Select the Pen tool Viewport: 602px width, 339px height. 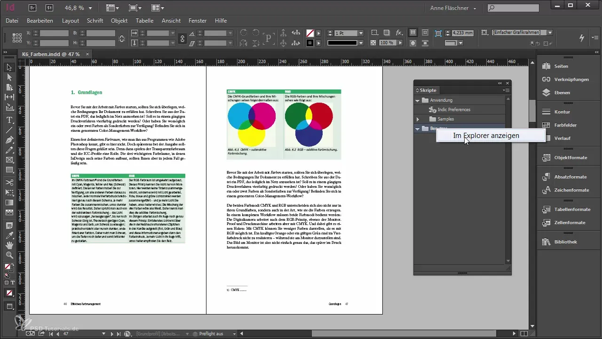pyautogui.click(x=9, y=140)
